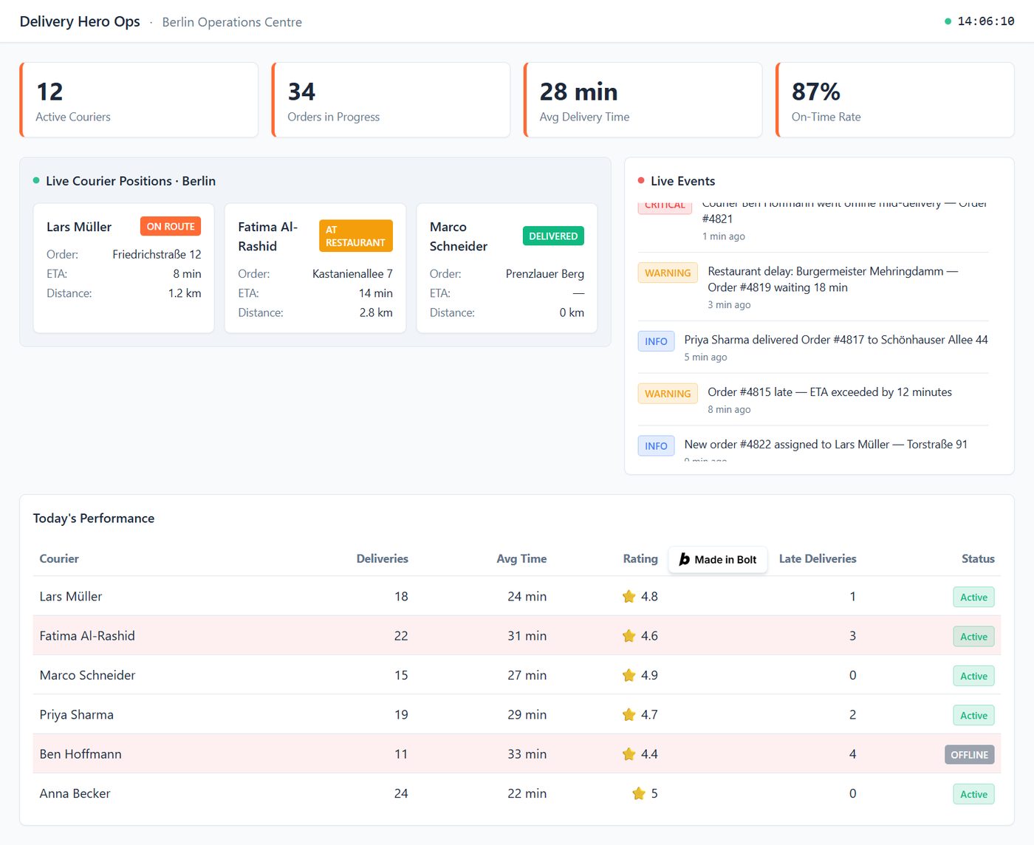1034x845 pixels.
Task: Click the 8 min ETA value
Action: point(187,274)
